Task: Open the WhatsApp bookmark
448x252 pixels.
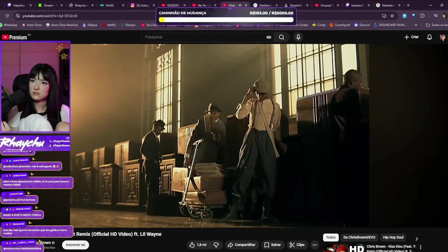Action: [9, 25]
